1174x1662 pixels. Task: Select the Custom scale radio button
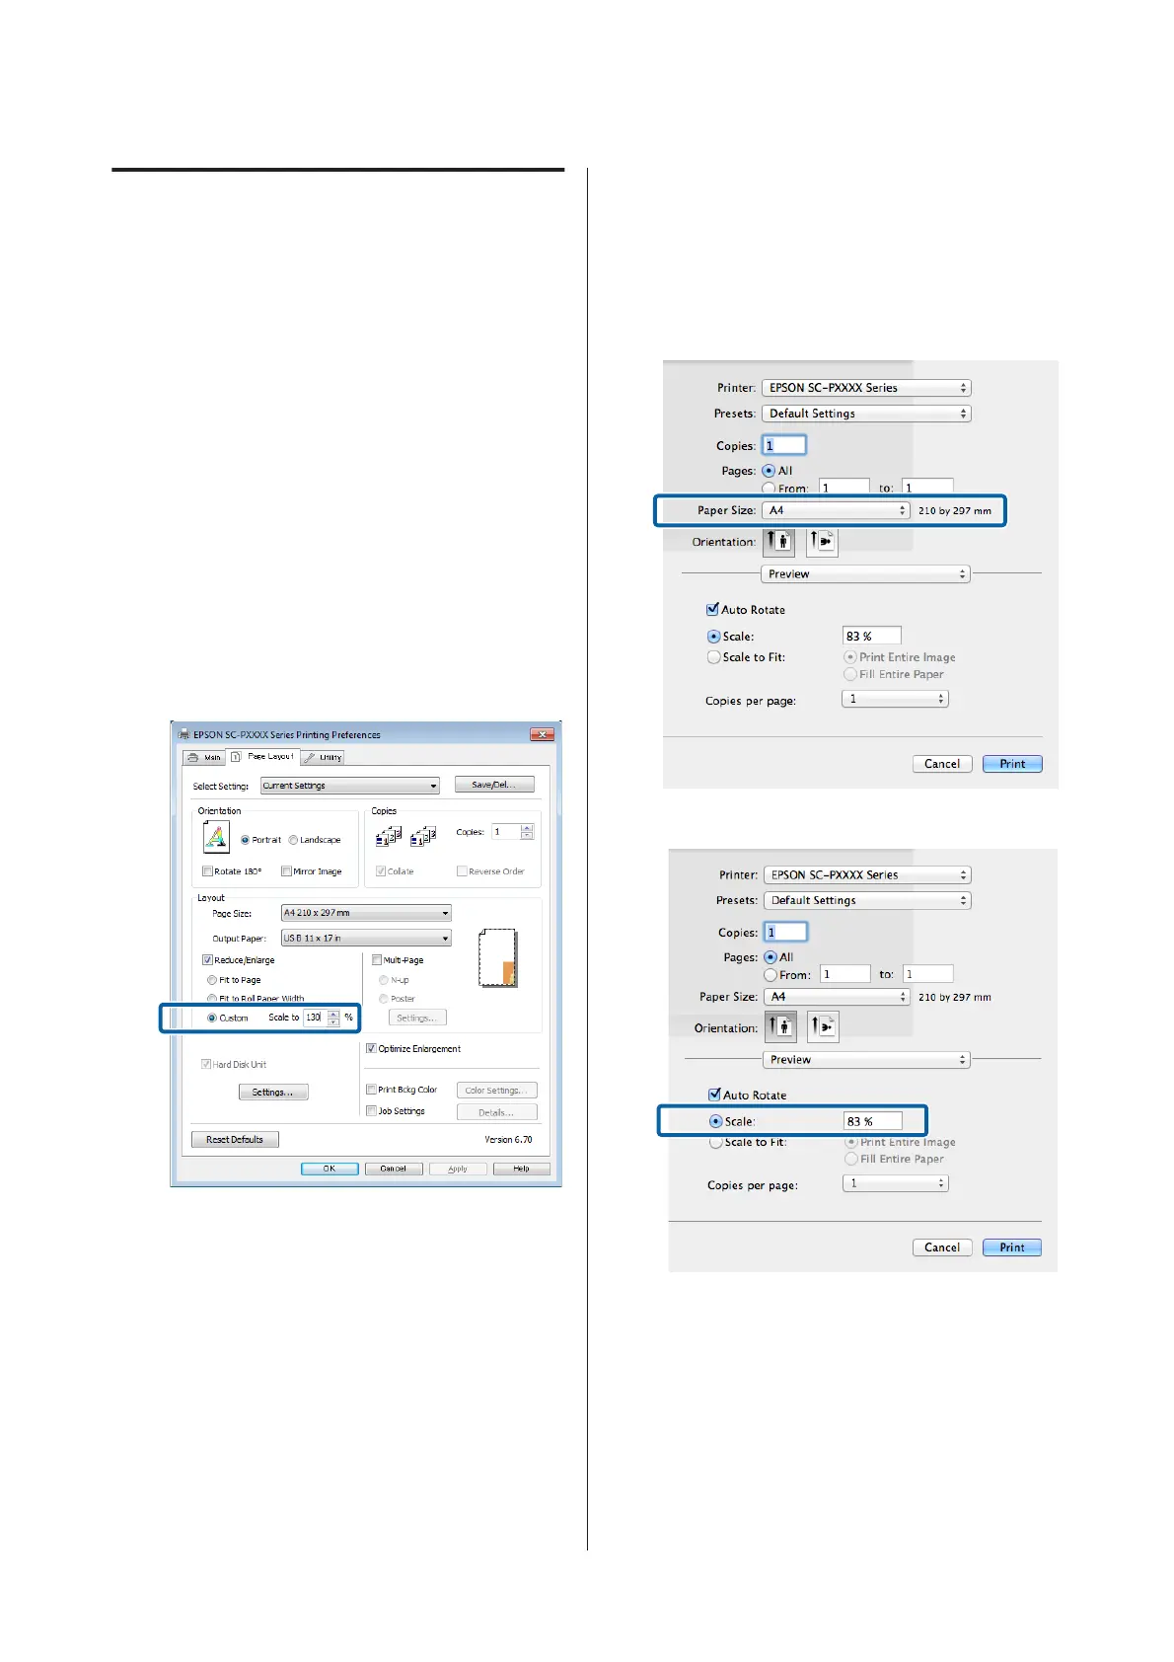(x=212, y=1018)
